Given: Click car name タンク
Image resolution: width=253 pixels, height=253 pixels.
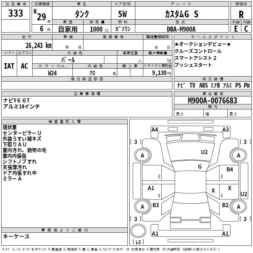Looking at the screenshot, I should pyautogui.click(x=82, y=14).
